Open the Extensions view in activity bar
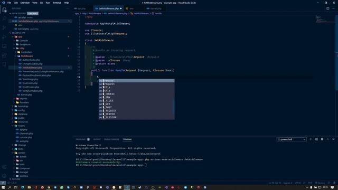 pyautogui.click(x=4, y=55)
